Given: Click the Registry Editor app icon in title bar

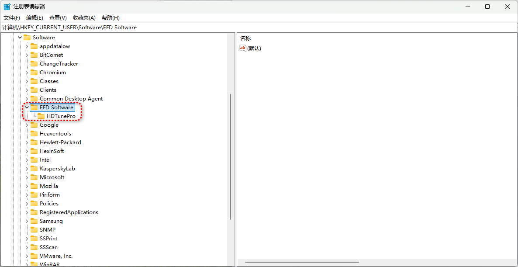Looking at the screenshot, I should coord(7,7).
